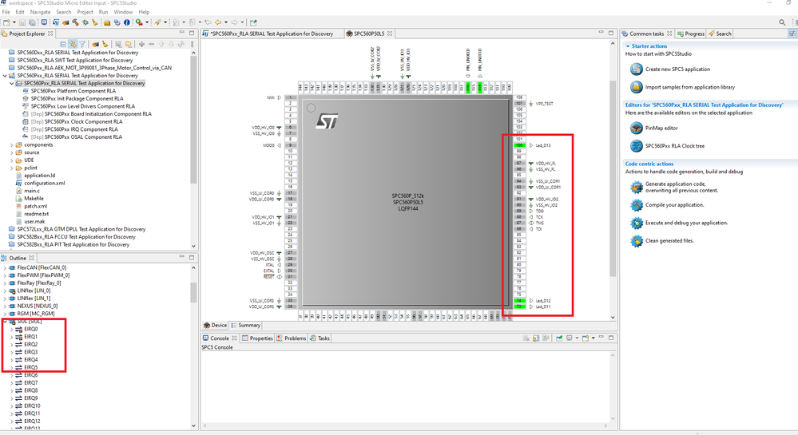Image resolution: width=798 pixels, height=435 pixels.
Task: Click the Execute and debug application icon
Action: (636, 223)
